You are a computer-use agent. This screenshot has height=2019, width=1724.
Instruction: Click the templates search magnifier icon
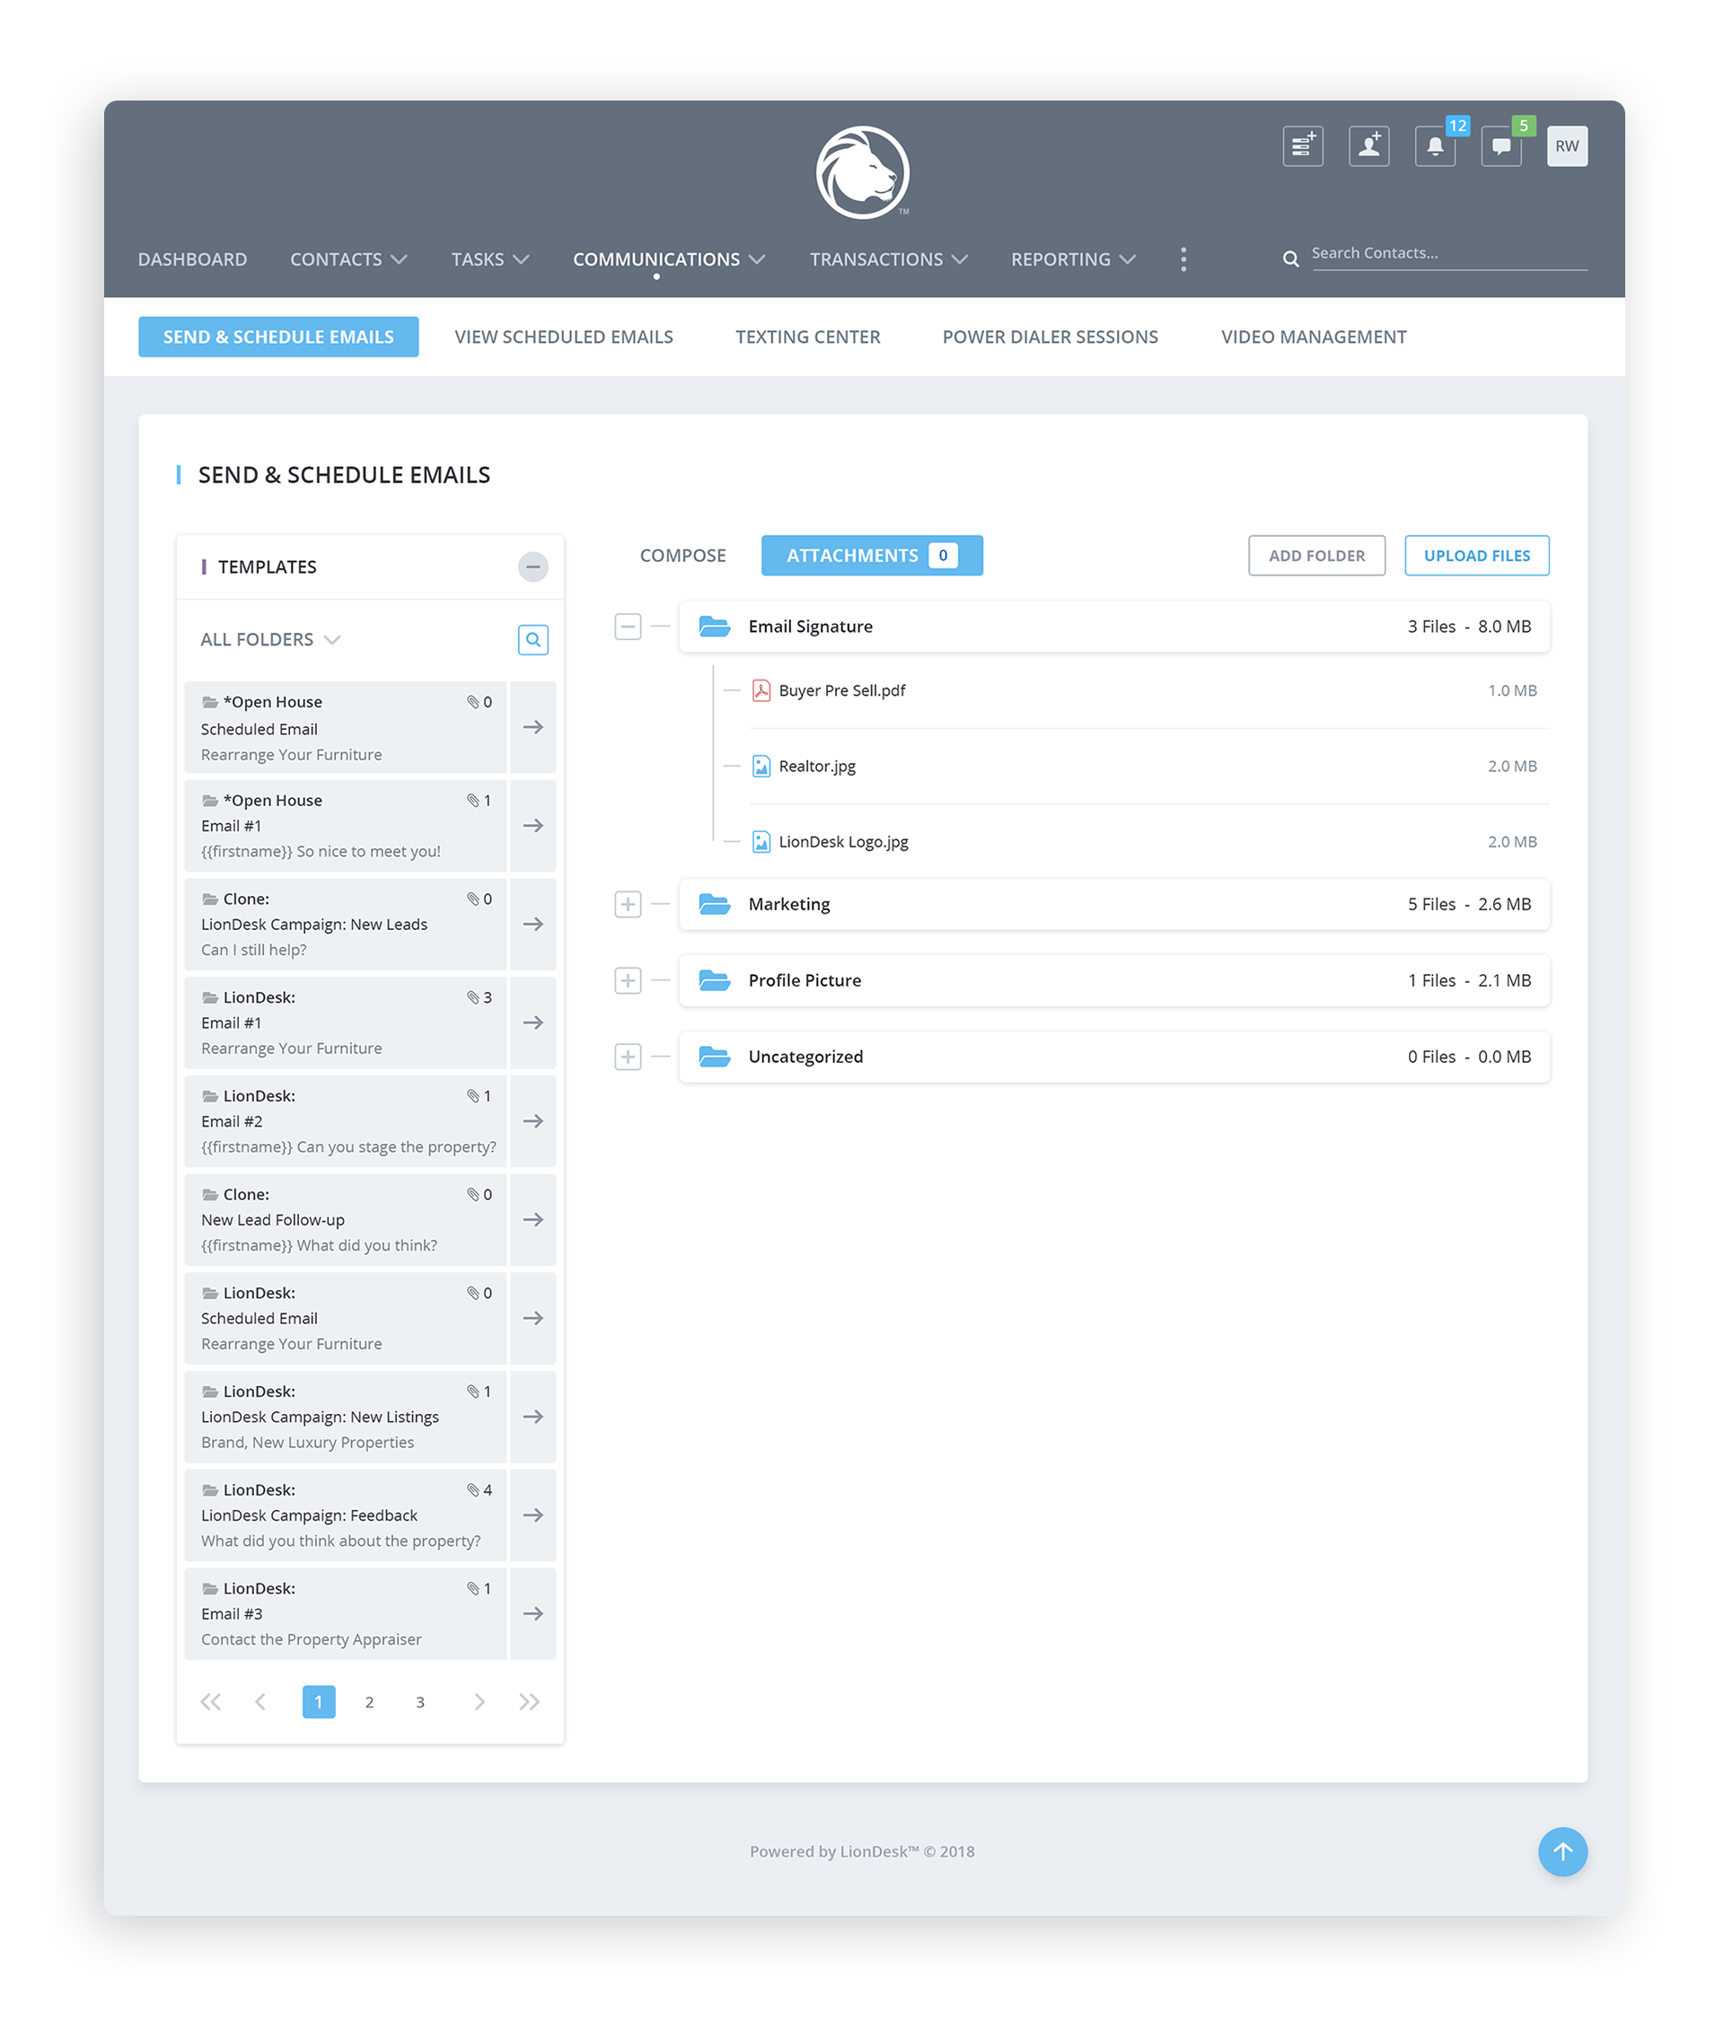[532, 639]
